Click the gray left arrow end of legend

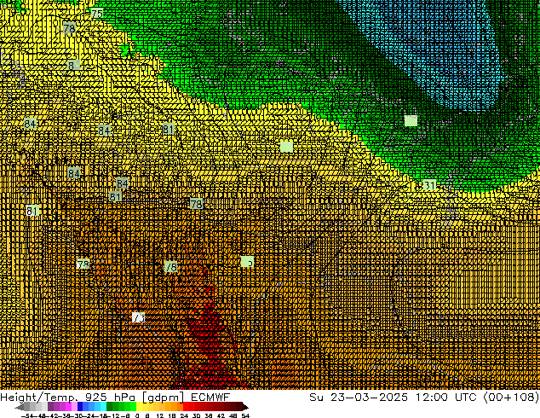click(x=20, y=407)
